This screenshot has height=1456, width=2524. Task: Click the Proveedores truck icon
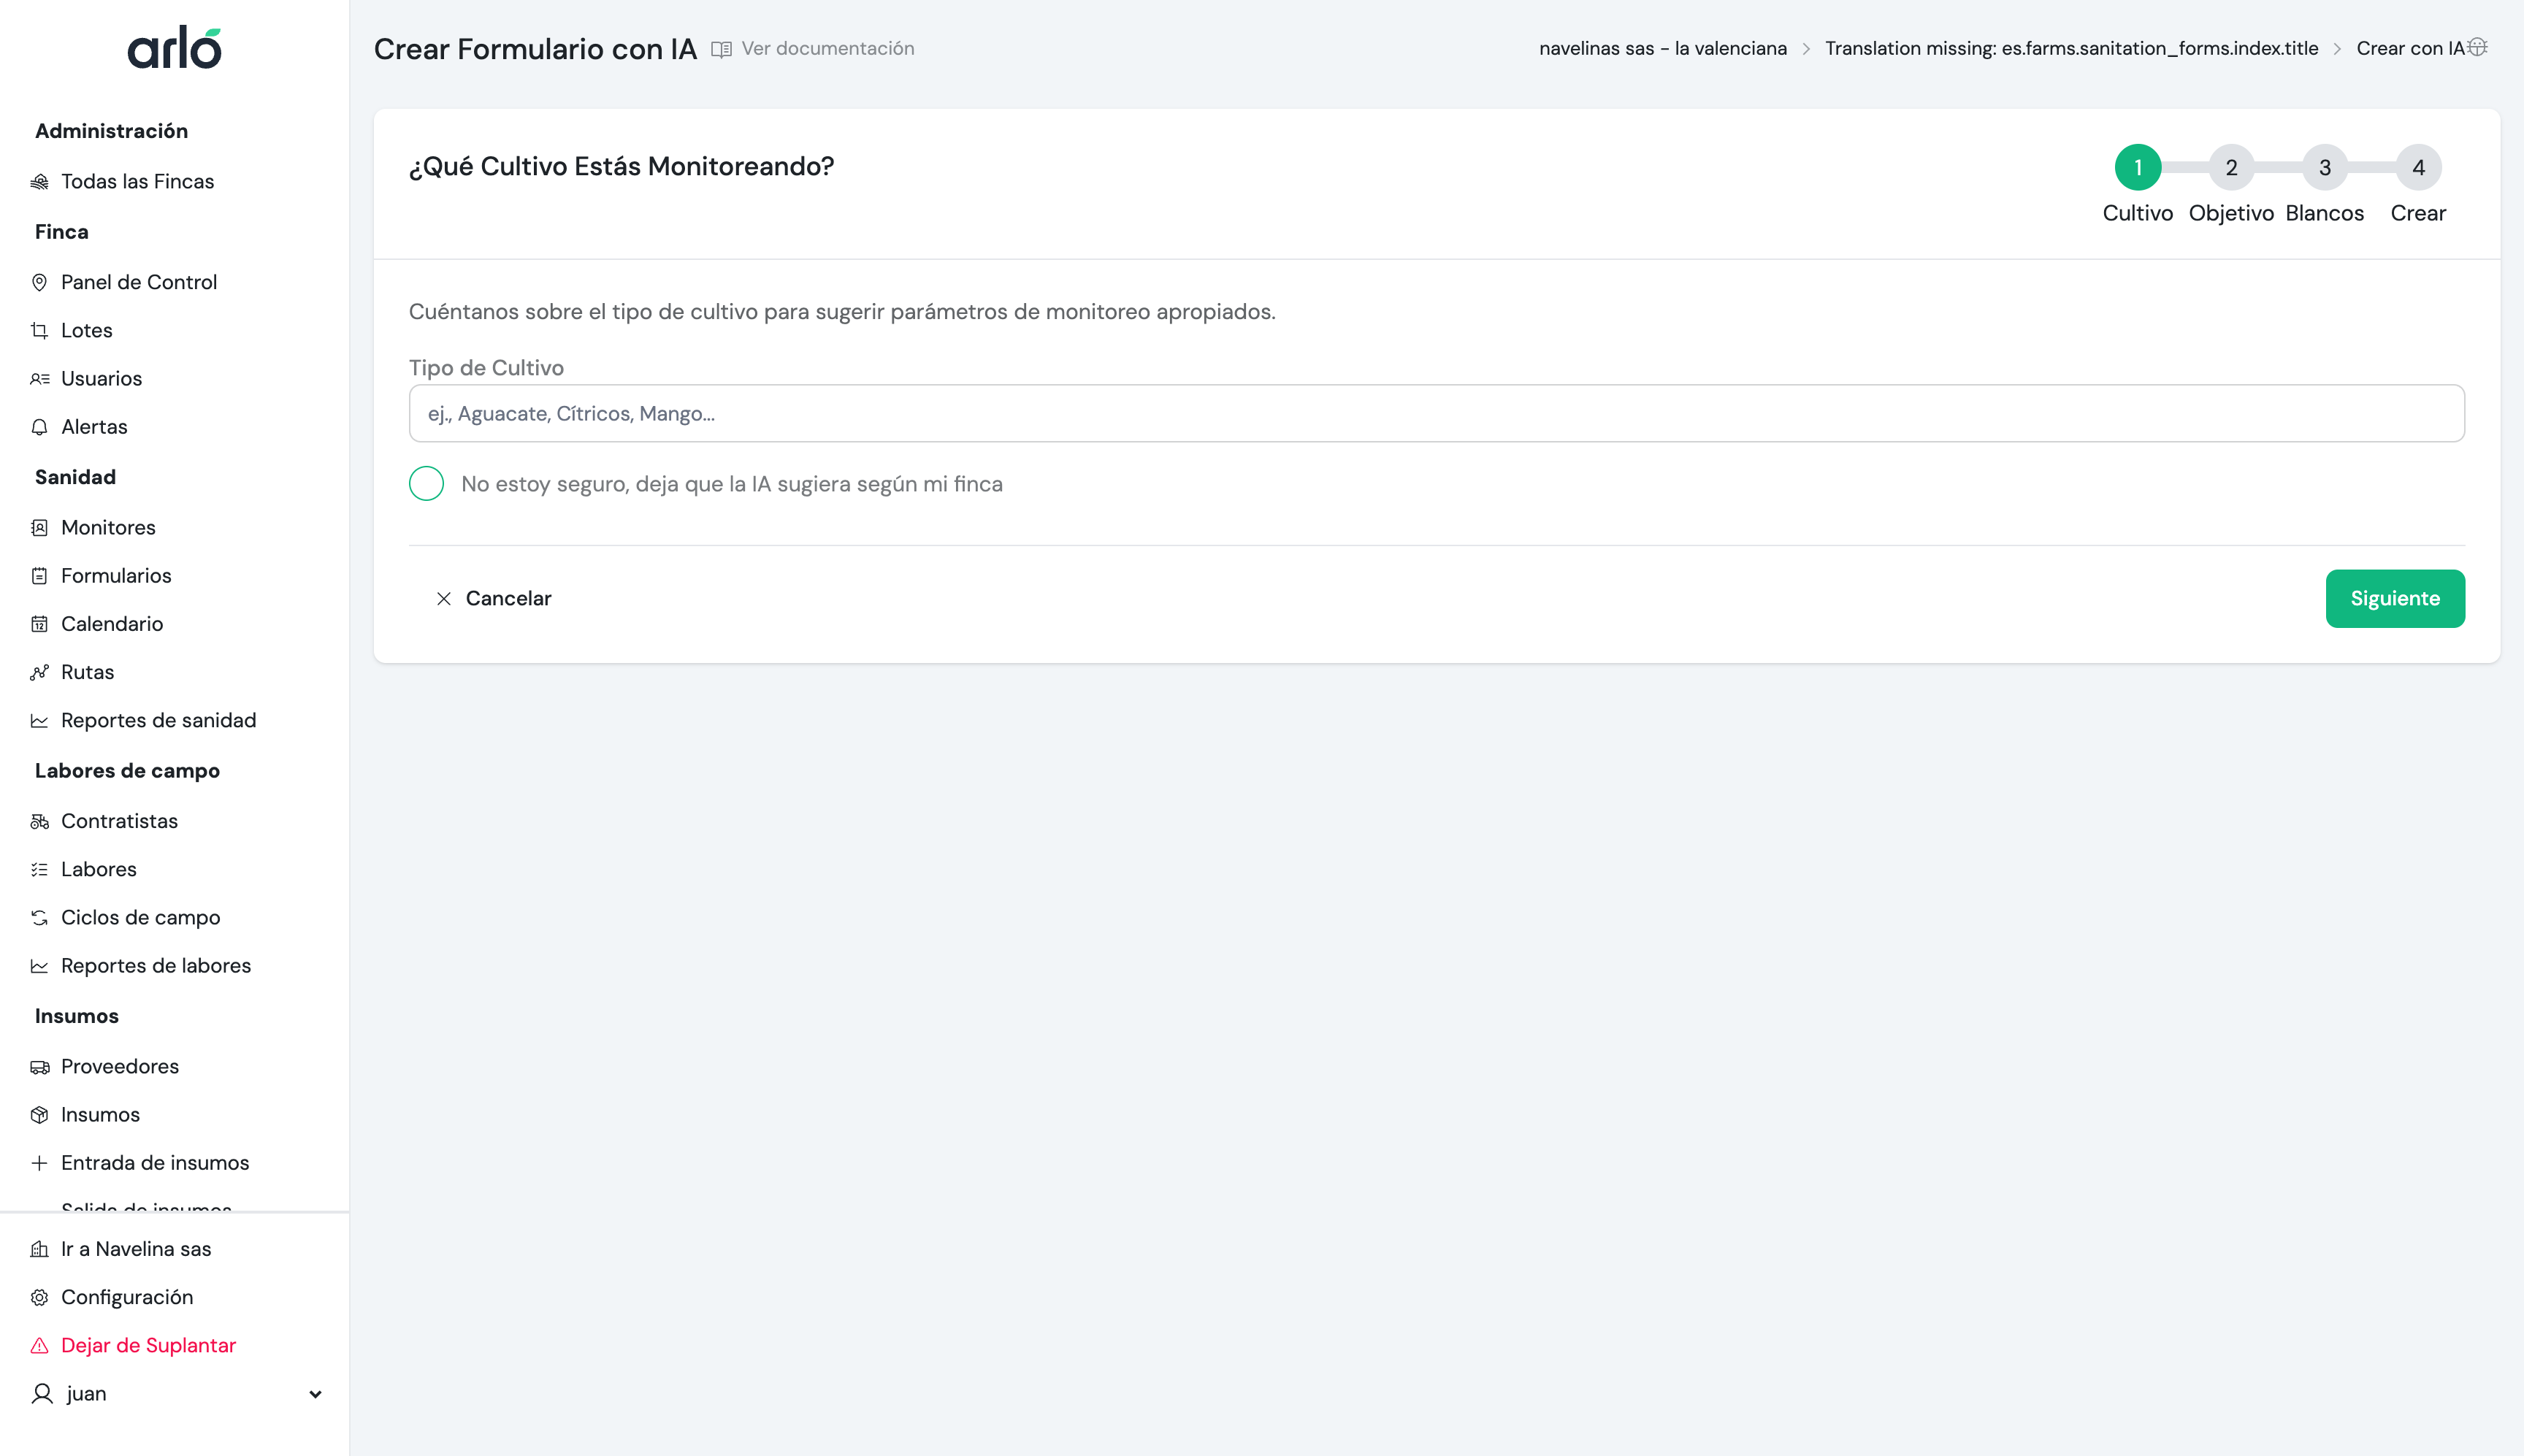[39, 1067]
